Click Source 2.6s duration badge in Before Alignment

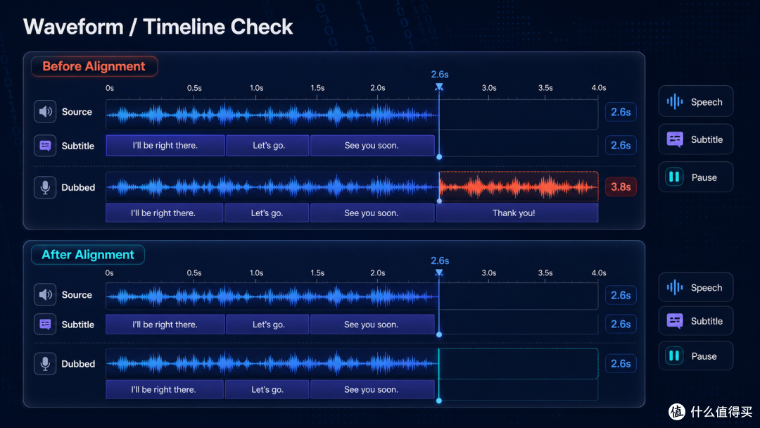(x=621, y=112)
